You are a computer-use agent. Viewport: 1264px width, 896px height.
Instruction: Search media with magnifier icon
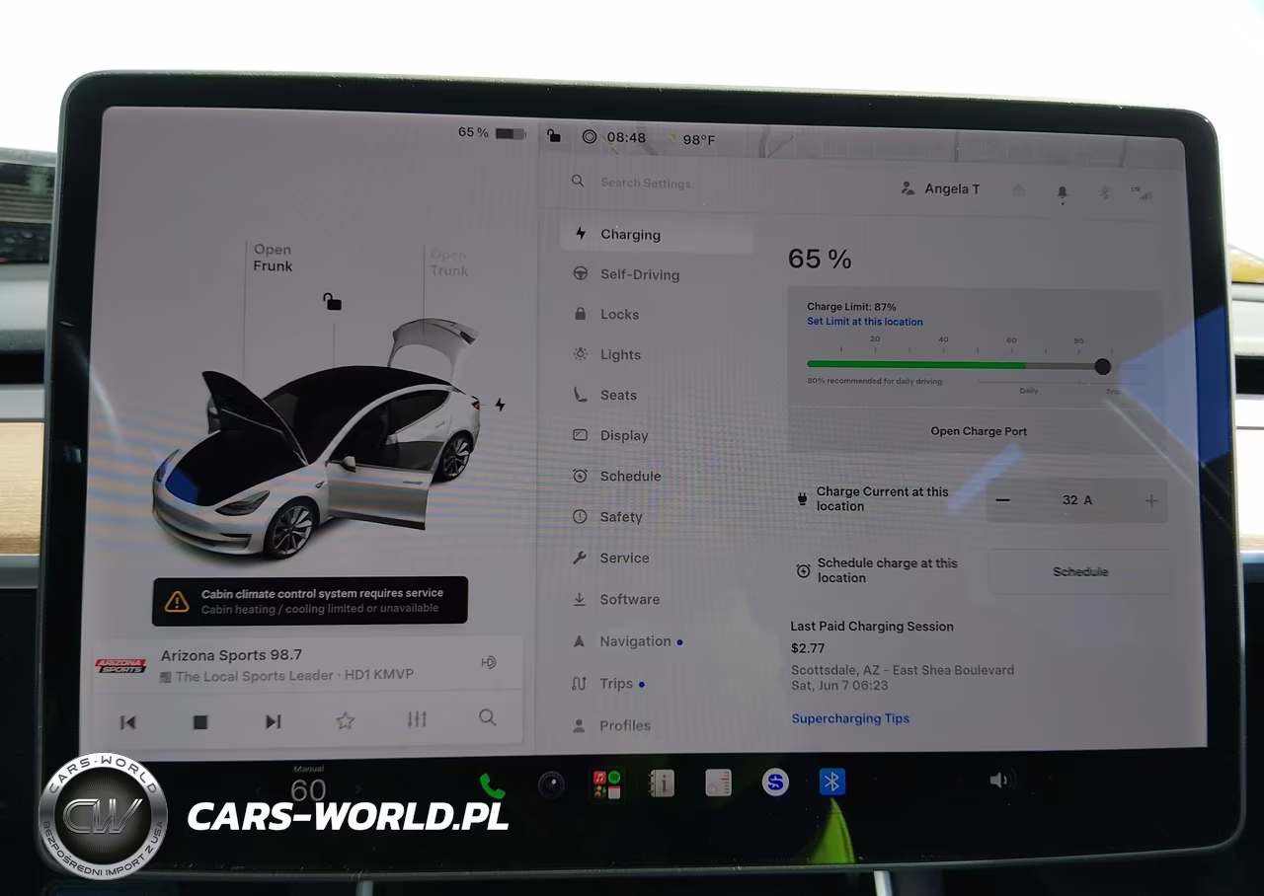(488, 717)
